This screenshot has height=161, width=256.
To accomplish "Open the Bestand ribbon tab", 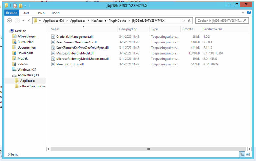I will (x=12, y=13).
